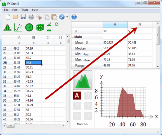The height and width of the screenshot is (135, 162).
Task: Close the FX Stat 3 window
Action: click(154, 3)
